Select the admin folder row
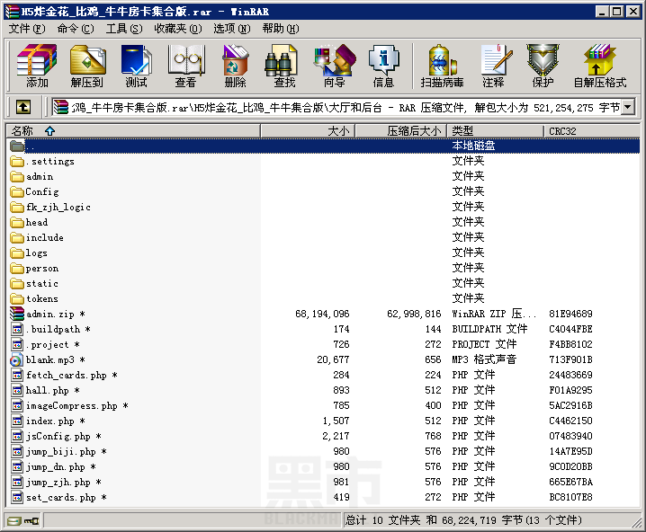Screen dimensions: 646x532 pyautogui.click(x=324, y=176)
